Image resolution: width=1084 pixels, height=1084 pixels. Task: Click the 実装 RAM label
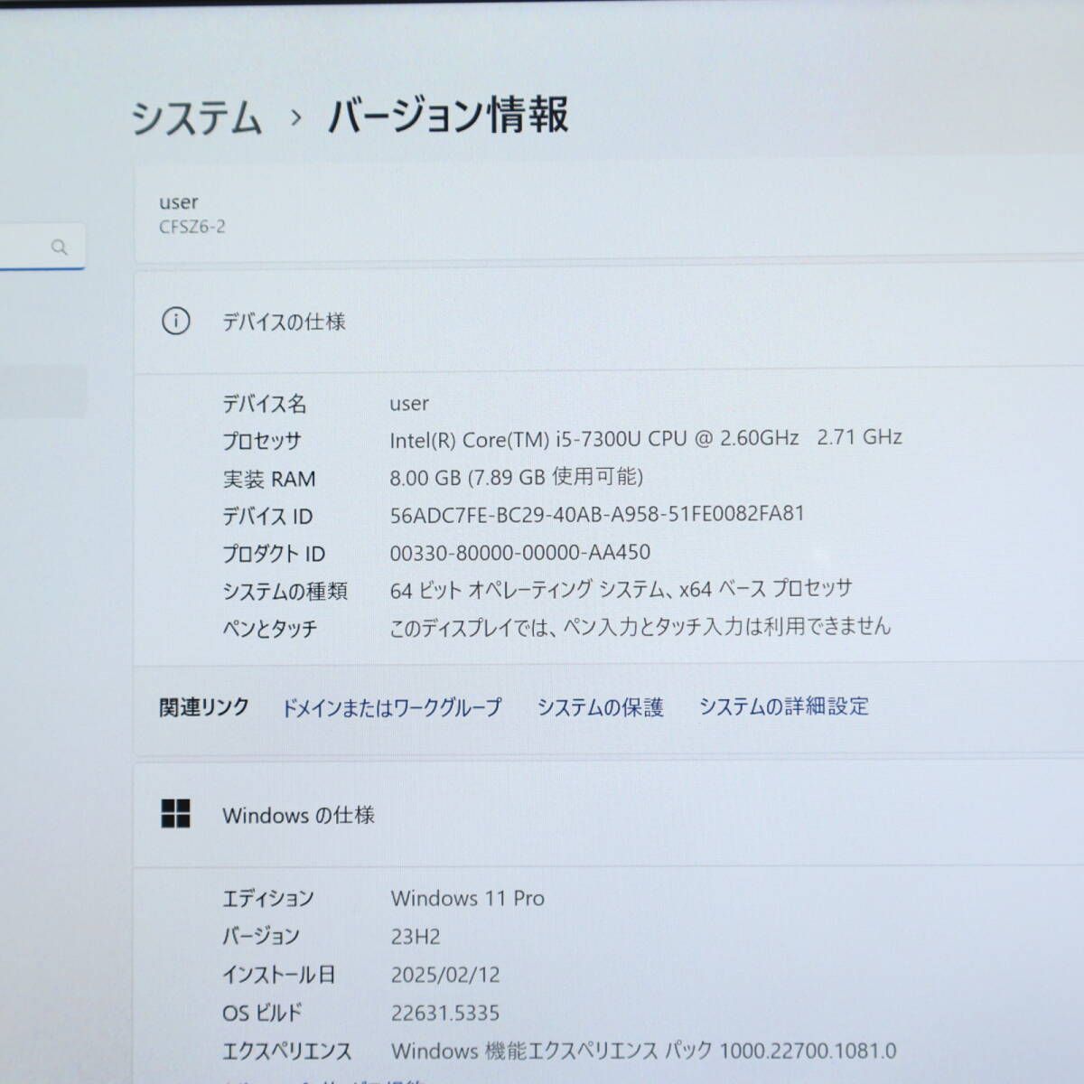(269, 479)
